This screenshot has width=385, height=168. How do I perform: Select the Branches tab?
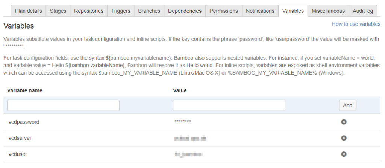[149, 11]
